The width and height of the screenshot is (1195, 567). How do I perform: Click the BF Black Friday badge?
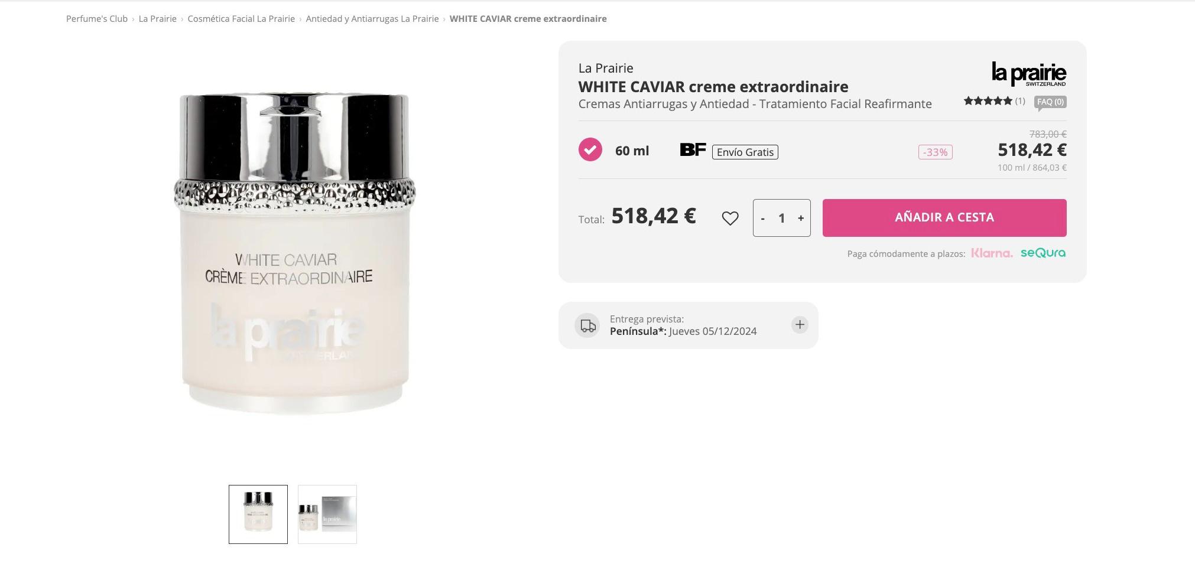693,150
